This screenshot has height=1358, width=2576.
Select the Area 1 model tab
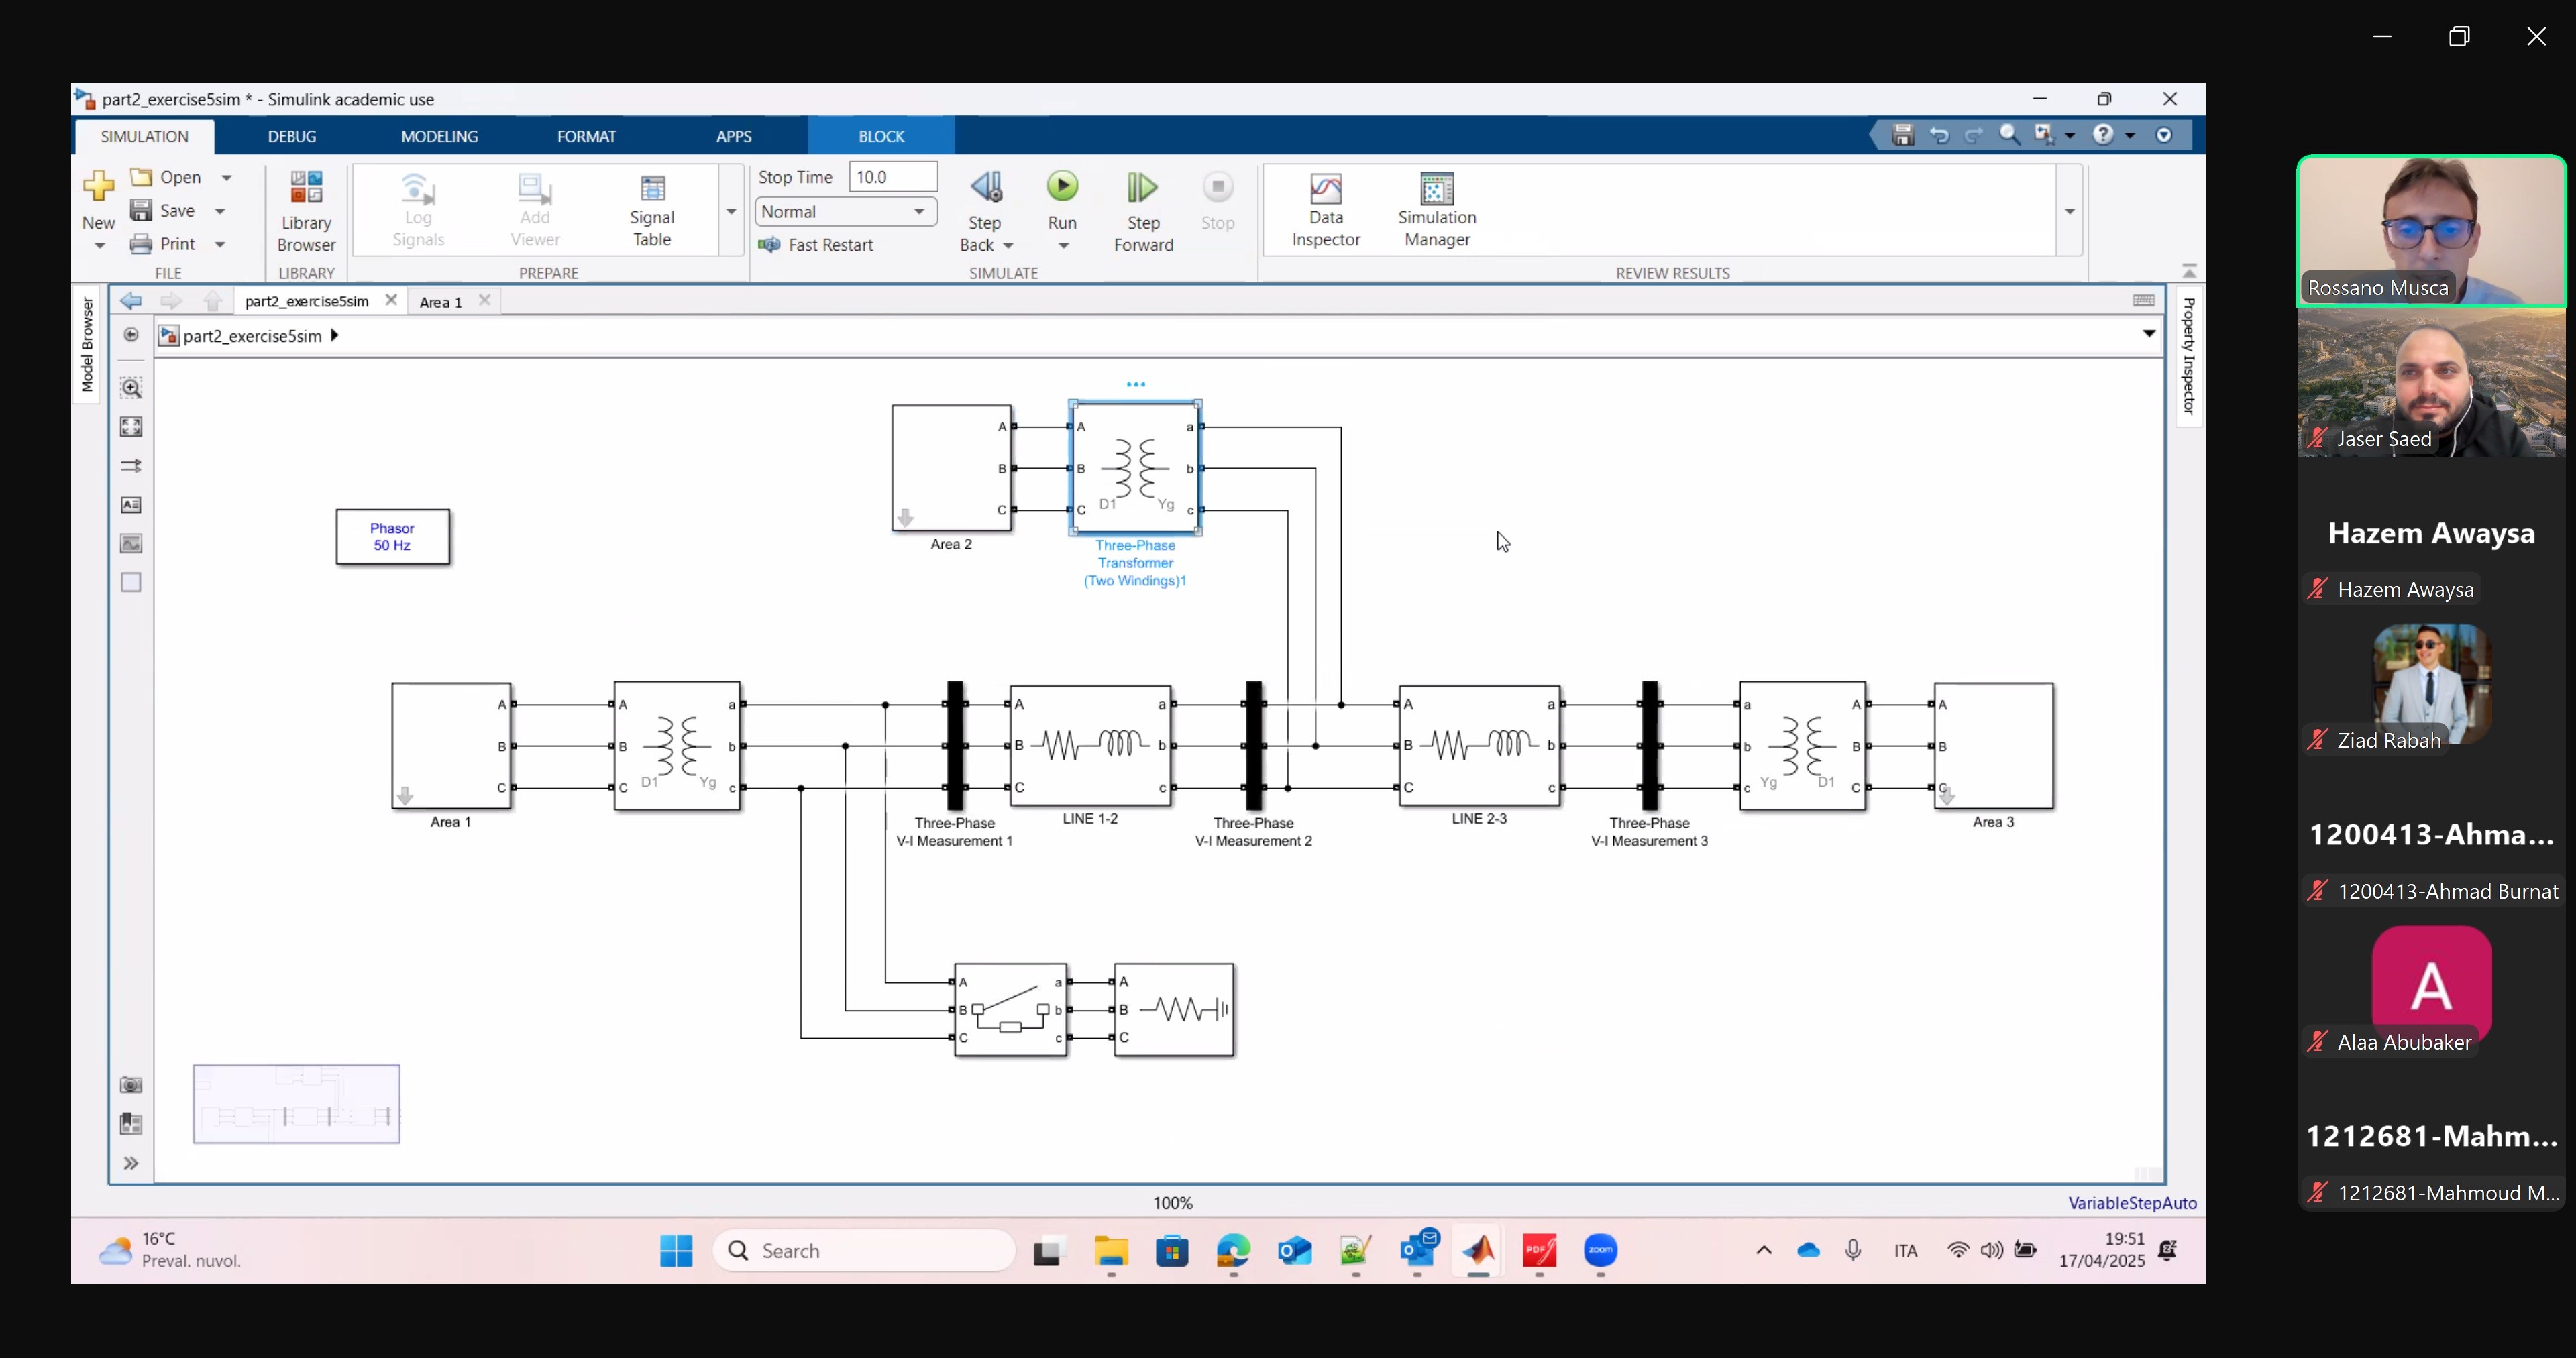click(x=441, y=302)
